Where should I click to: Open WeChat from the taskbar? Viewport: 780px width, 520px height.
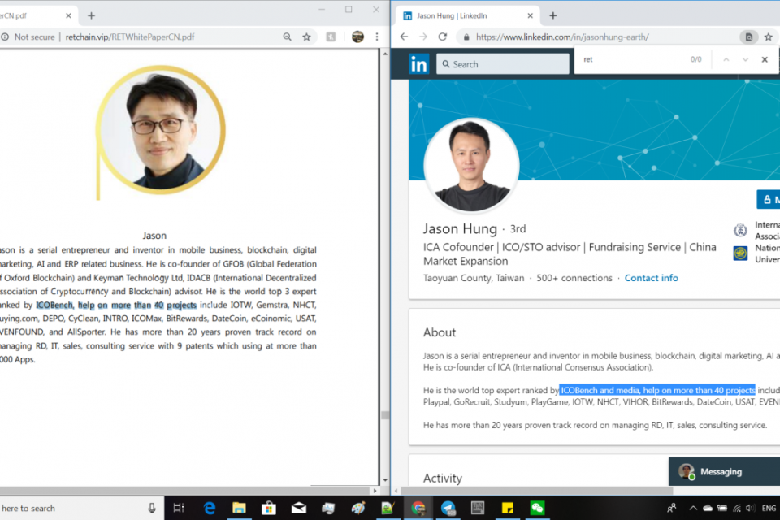pyautogui.click(x=537, y=508)
